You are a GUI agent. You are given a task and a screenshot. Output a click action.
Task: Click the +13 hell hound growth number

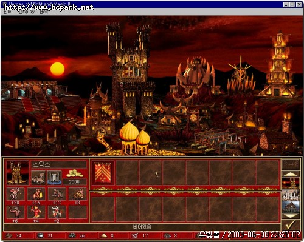[57, 203]
